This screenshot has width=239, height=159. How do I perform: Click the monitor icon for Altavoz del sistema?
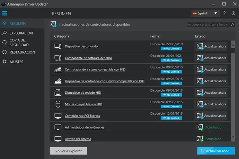pyautogui.click(x=58, y=139)
